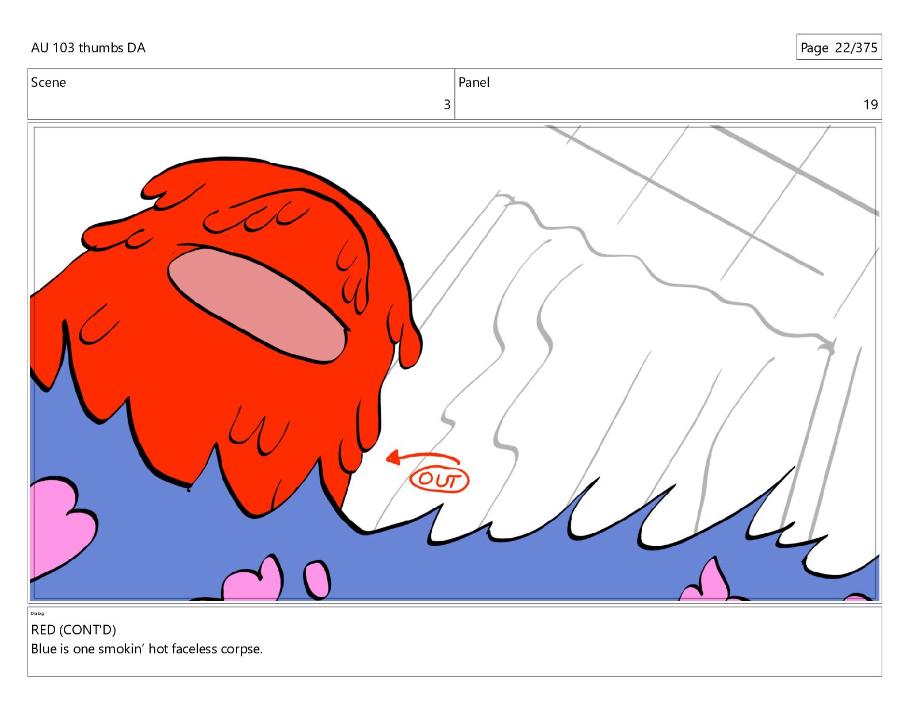Click the 'Scene' header label

click(48, 82)
